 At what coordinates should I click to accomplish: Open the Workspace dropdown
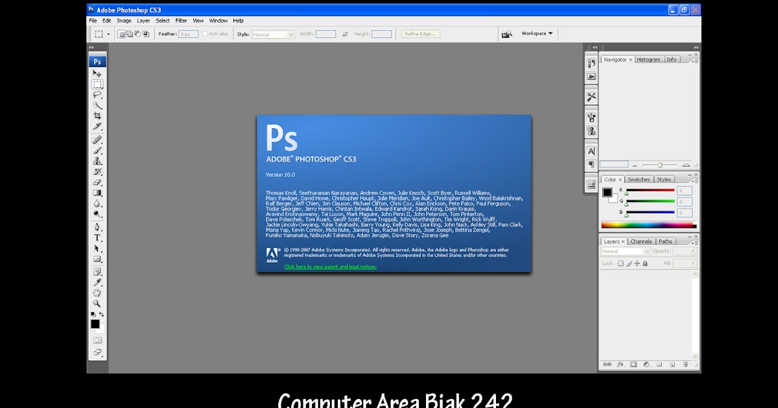(537, 34)
